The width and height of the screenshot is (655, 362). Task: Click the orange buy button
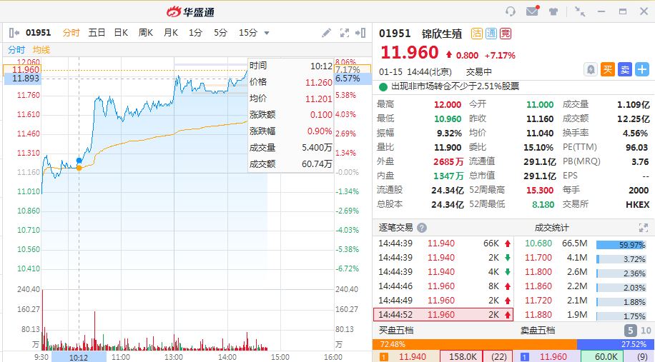607,69
